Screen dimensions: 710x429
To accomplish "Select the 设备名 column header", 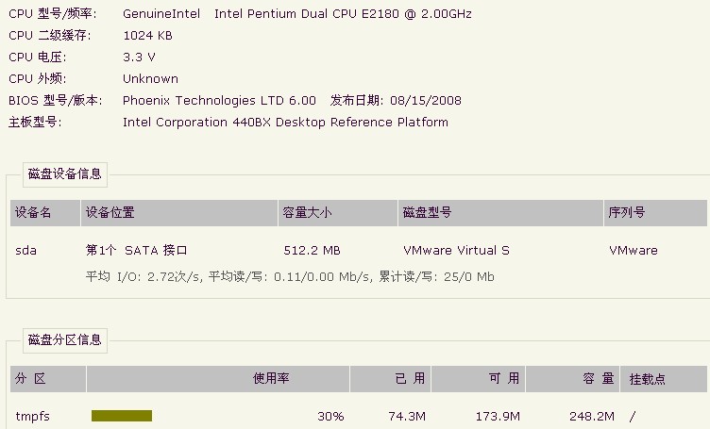I will [45, 212].
